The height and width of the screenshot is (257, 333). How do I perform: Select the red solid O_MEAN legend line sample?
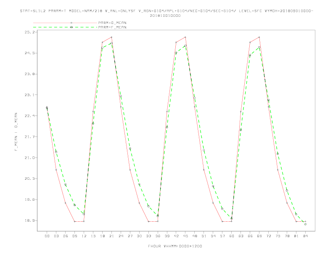[65, 23]
